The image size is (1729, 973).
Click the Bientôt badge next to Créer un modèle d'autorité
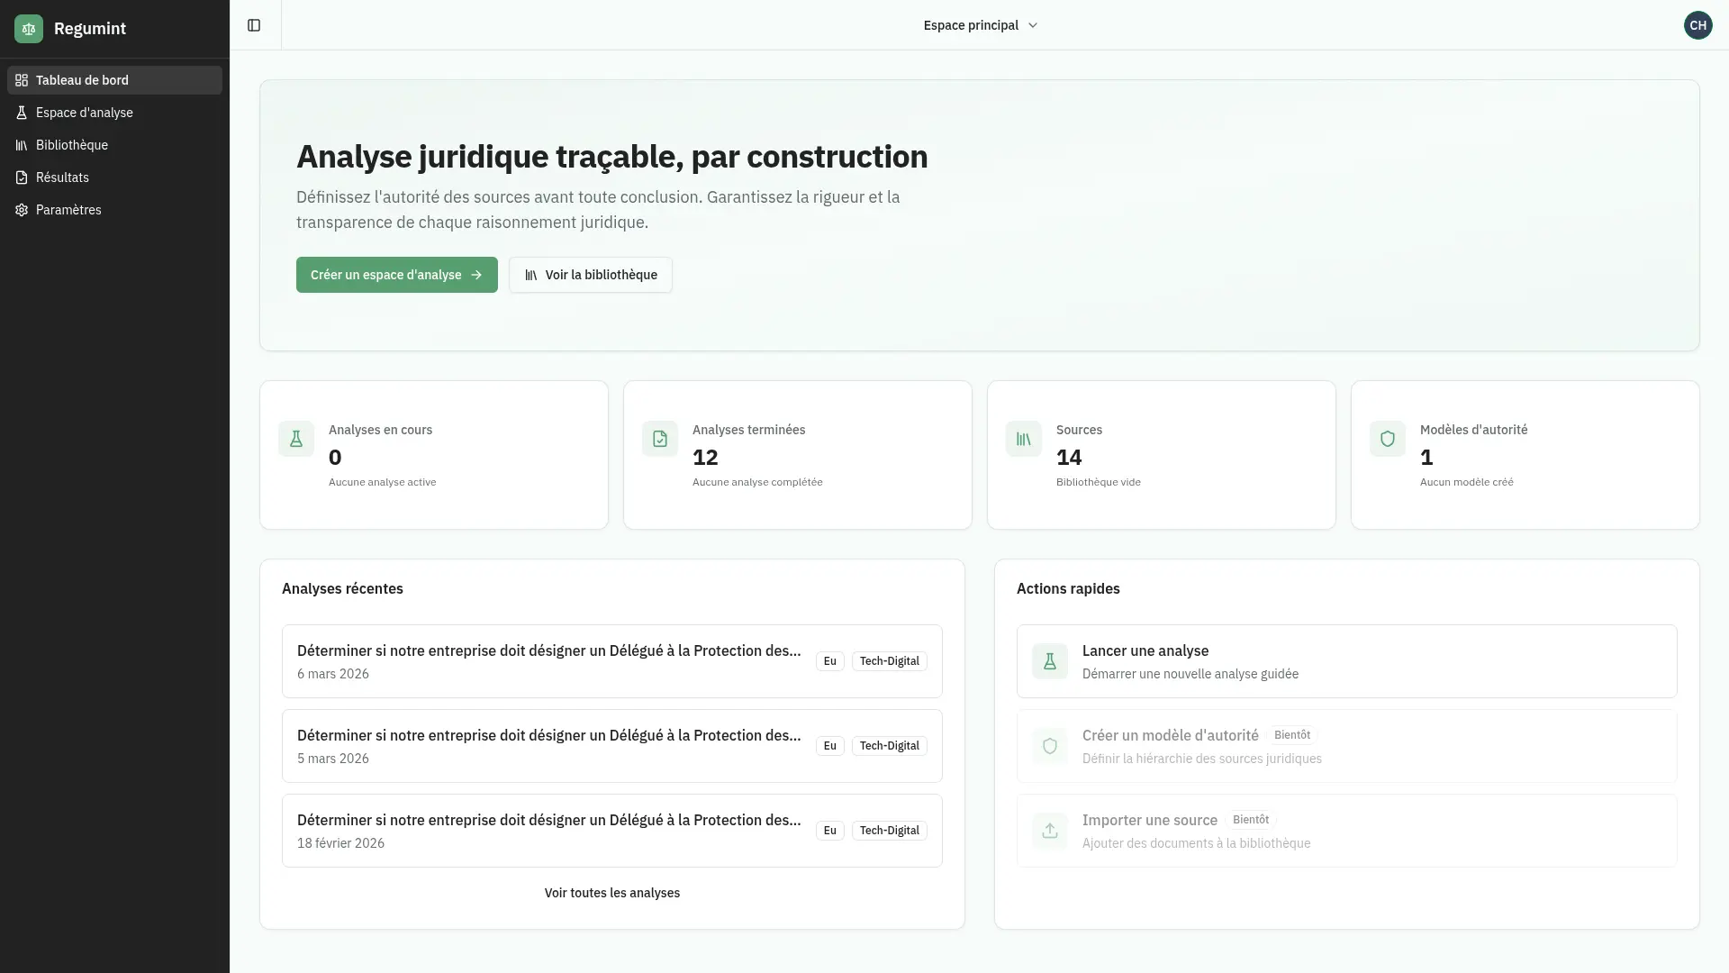pyautogui.click(x=1292, y=735)
